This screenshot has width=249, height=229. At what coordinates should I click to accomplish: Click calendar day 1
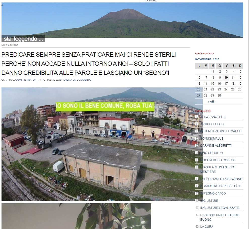click(213, 72)
